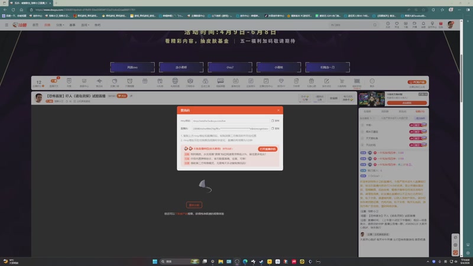Go to 首页 home nav item

[x=35, y=25]
